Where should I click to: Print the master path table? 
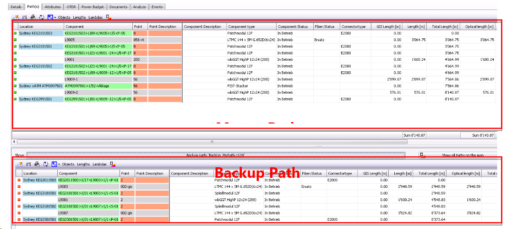tap(33, 17)
